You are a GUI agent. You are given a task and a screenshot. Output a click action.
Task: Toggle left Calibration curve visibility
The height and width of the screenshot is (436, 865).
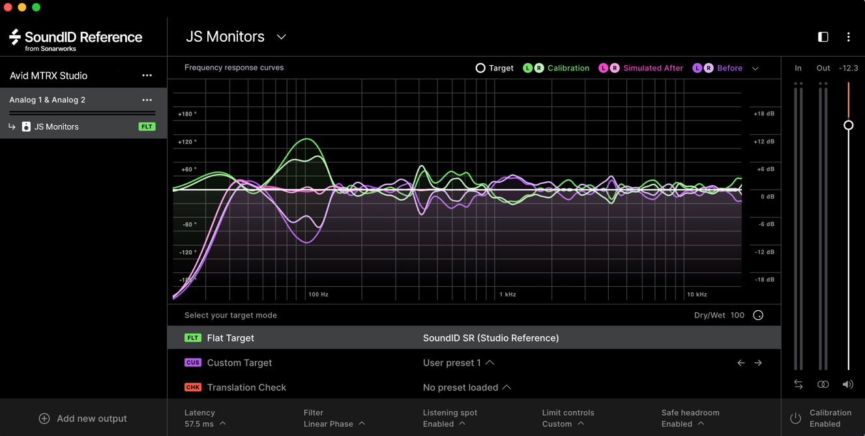pyautogui.click(x=528, y=68)
